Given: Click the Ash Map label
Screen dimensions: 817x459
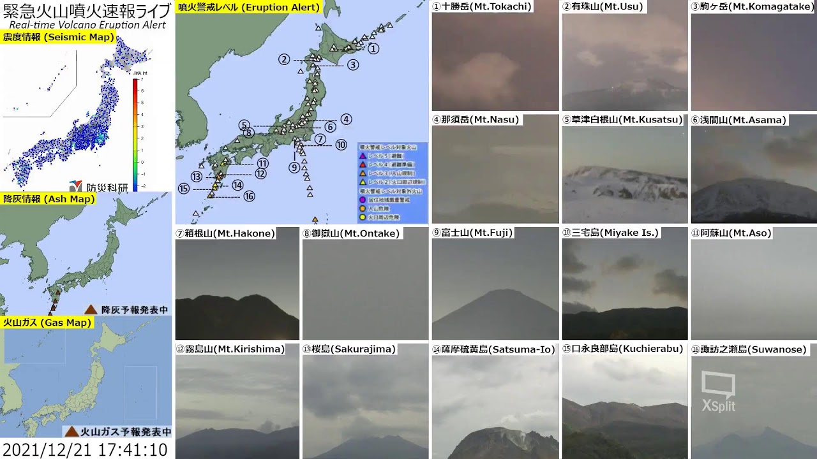Looking at the screenshot, I should 49,199.
